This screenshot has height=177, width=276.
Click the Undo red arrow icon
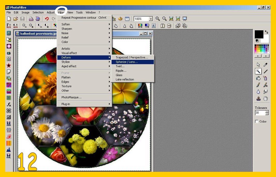point(47,19)
